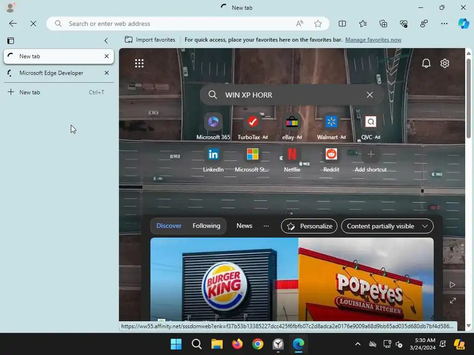Open the Favorites hub
Screen dimensions: 474x355
pyautogui.click(x=363, y=24)
